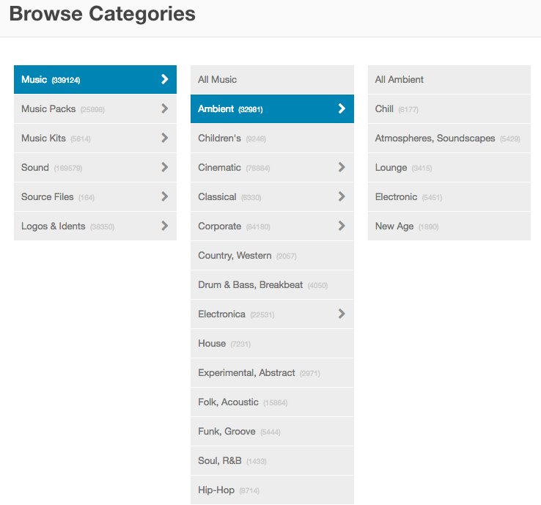
Task: Select the Ambient genre label
Action: (216, 109)
